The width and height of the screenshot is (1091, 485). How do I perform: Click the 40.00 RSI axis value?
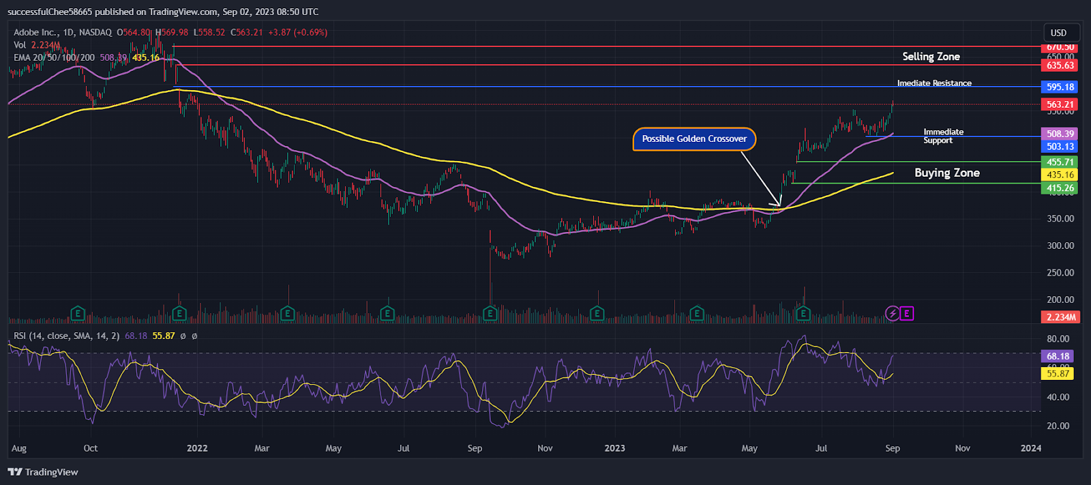pos(1058,397)
